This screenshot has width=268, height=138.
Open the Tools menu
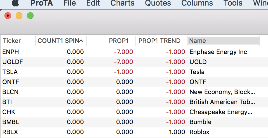[233, 3]
